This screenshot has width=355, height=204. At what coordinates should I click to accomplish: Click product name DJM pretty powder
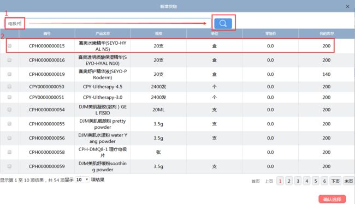point(103,124)
